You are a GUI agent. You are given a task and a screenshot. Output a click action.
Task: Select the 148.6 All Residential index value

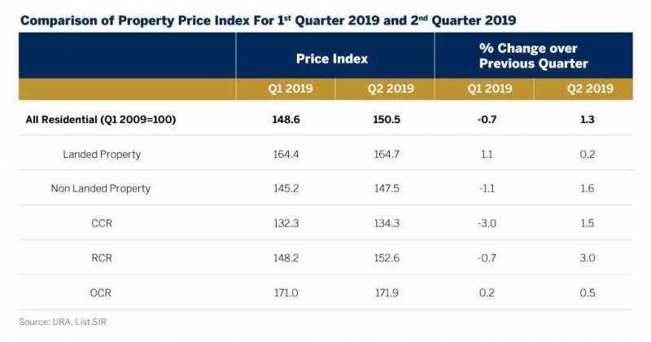click(286, 120)
